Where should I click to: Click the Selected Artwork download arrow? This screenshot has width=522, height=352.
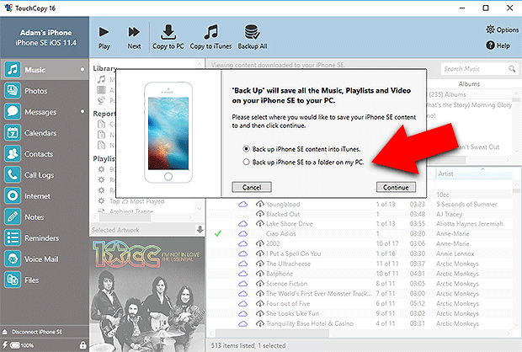coord(200,229)
